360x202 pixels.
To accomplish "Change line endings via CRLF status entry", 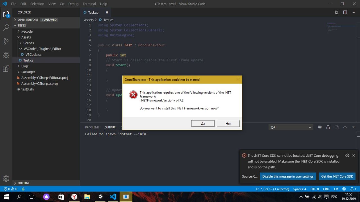I will 327,189.
